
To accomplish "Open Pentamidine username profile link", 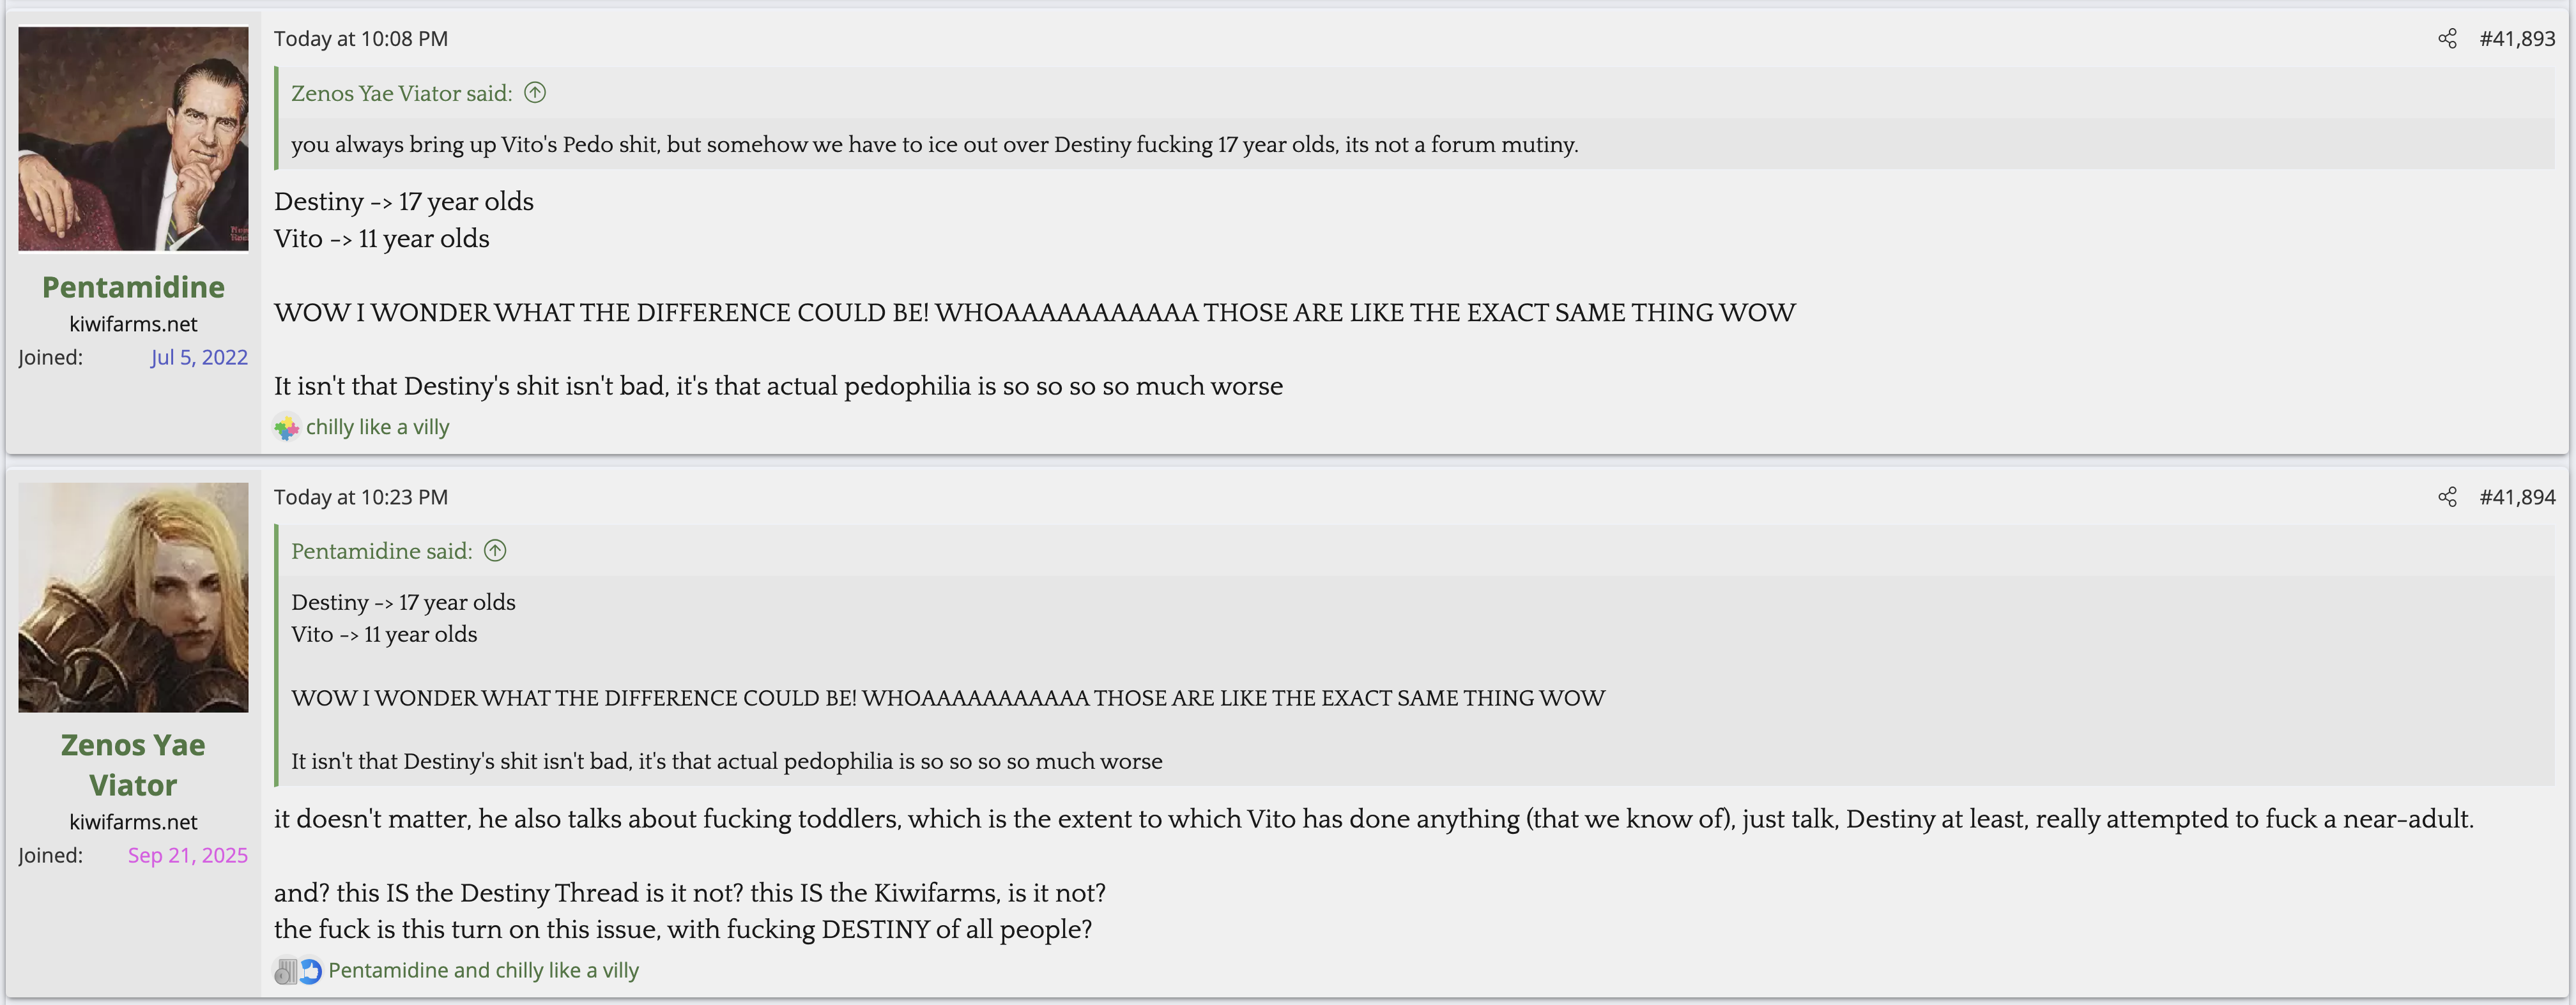I will click(133, 288).
